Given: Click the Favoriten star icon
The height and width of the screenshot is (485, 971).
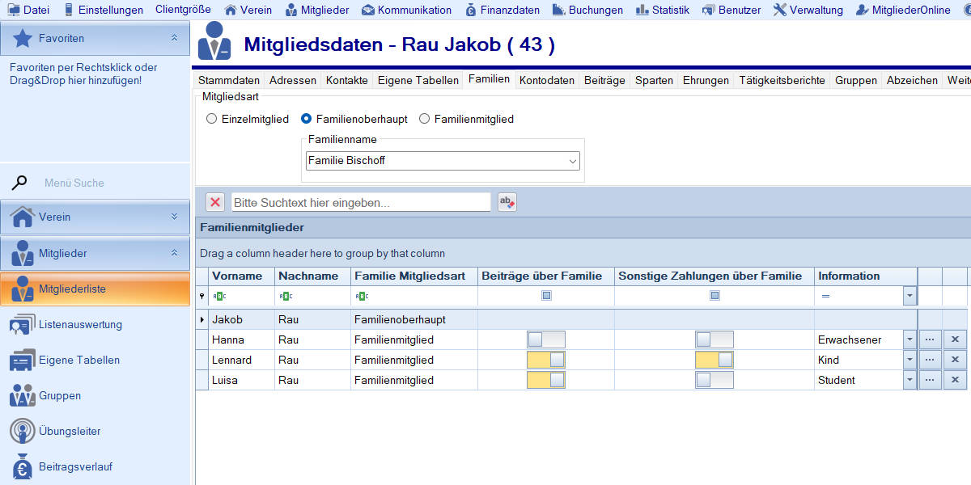Looking at the screenshot, I should (23, 38).
